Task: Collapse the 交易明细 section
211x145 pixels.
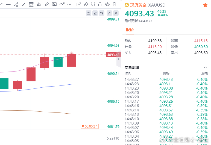Action: (x=205, y=67)
